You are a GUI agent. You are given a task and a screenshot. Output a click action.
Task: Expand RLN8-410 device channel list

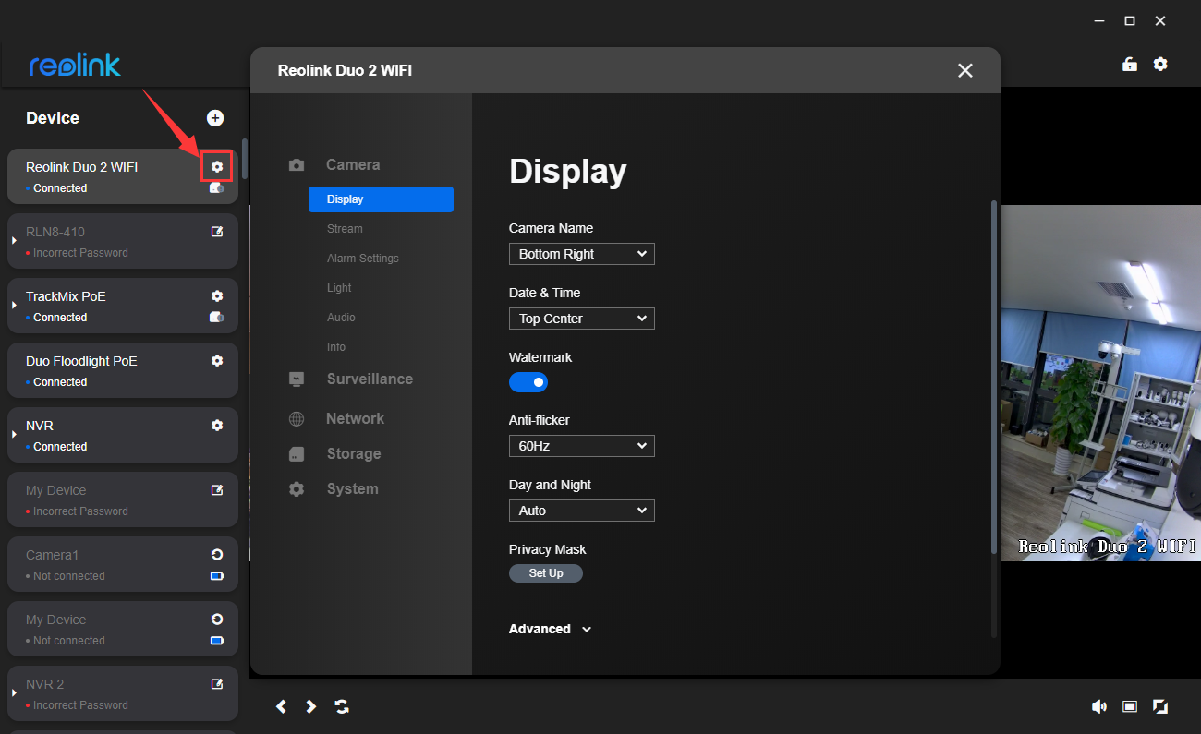click(x=14, y=241)
